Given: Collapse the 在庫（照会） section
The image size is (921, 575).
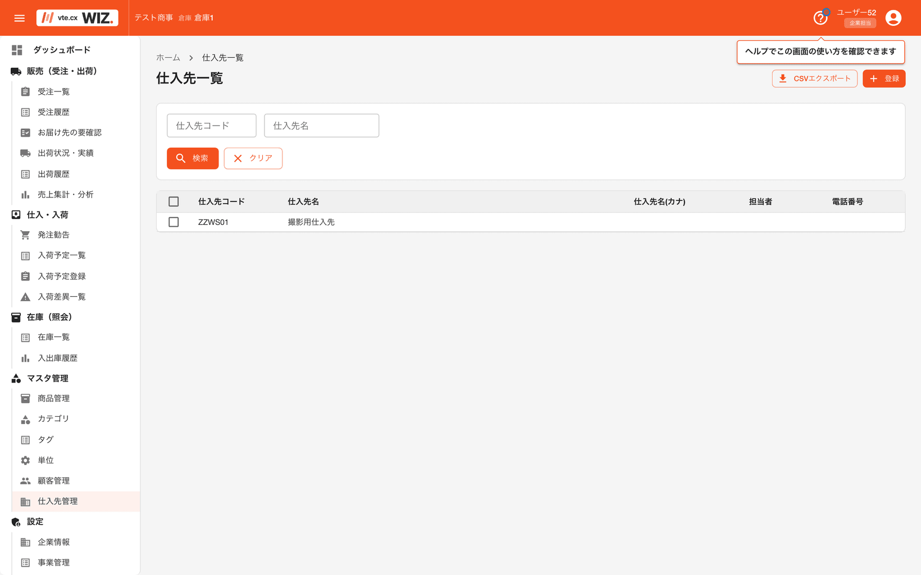Looking at the screenshot, I should point(49,317).
